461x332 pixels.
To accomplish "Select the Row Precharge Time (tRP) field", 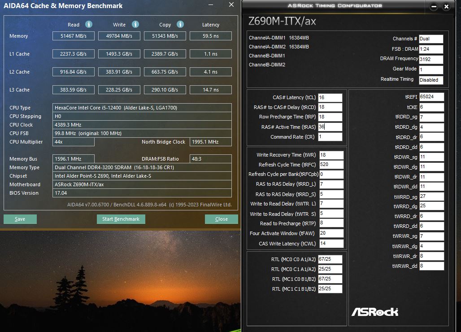I will [x=330, y=117].
